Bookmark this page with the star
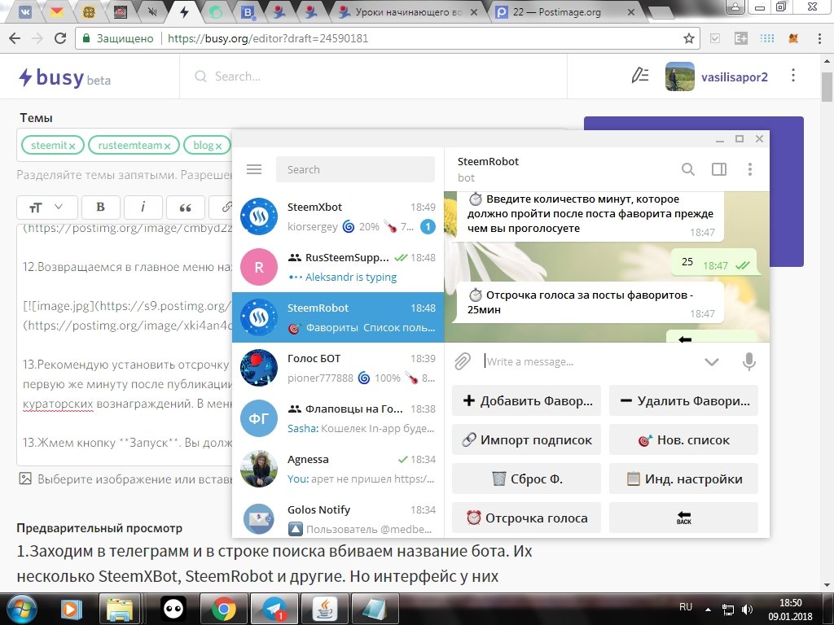This screenshot has width=834, height=625. pyautogui.click(x=689, y=38)
